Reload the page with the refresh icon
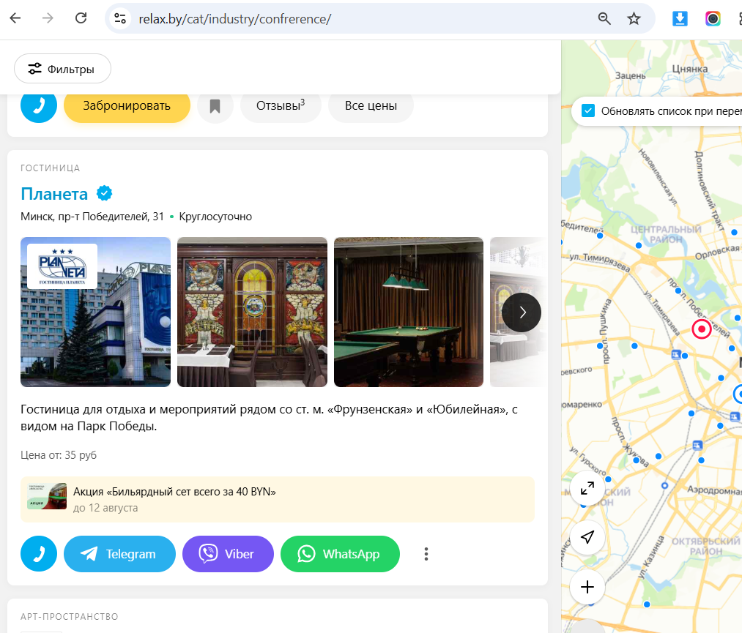Viewport: 742px width, 633px height. pos(81,18)
